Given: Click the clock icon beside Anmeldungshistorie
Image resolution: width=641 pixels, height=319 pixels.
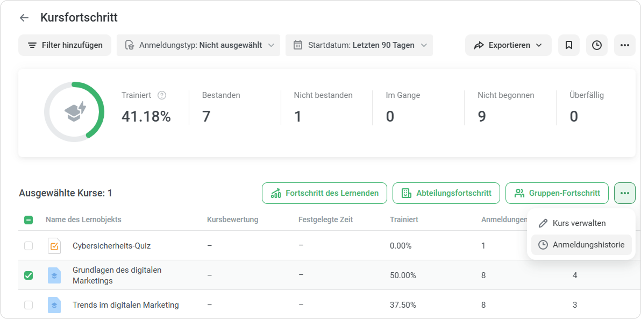Looking at the screenshot, I should pos(543,245).
